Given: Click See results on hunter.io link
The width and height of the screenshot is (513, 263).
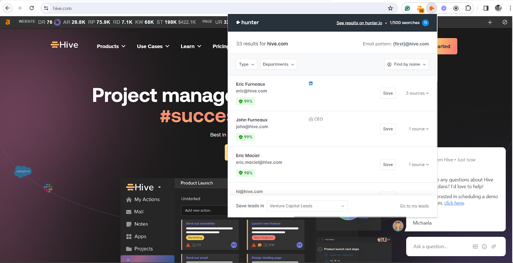Looking at the screenshot, I should pyautogui.click(x=359, y=23).
